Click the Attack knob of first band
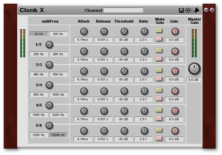The width and height of the screenshot is (222, 155). 83,31
